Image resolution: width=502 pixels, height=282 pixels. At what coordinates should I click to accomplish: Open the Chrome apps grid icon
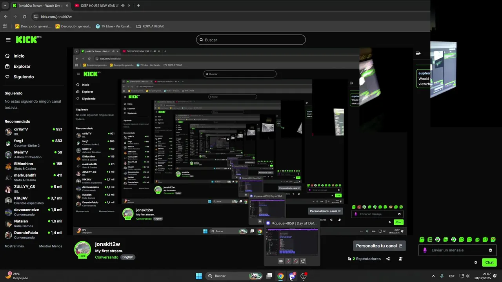(x=5, y=26)
